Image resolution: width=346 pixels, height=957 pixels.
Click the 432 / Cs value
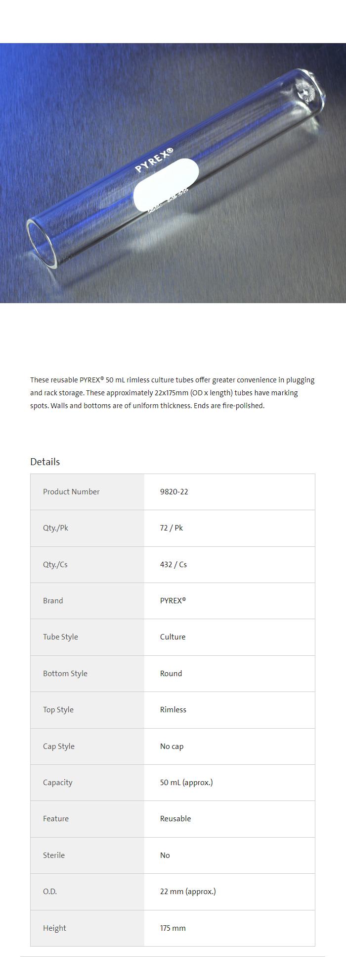click(173, 565)
